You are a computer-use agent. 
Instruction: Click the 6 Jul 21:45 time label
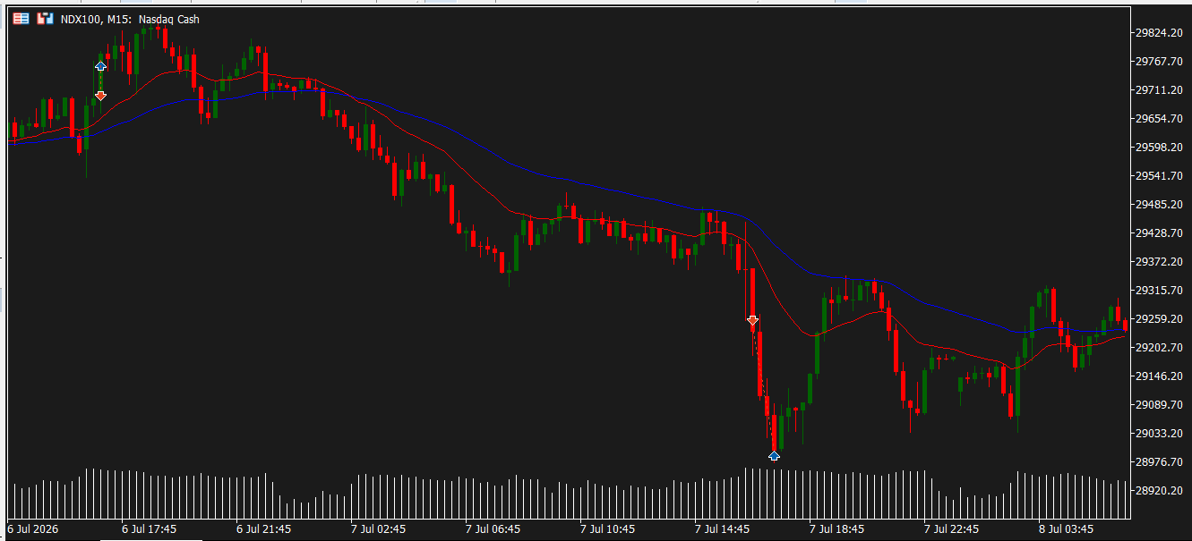263,529
